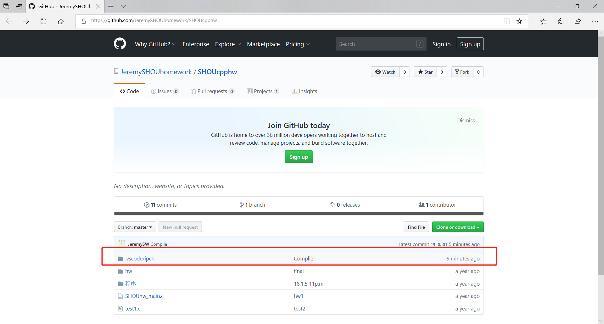Click Sign in link
The width and height of the screenshot is (604, 324).
(441, 44)
